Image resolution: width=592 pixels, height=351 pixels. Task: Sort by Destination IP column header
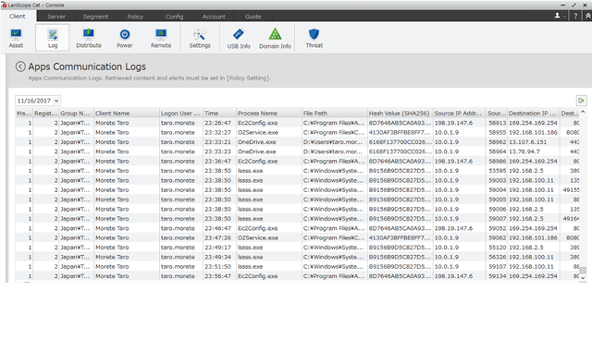[x=534, y=113]
